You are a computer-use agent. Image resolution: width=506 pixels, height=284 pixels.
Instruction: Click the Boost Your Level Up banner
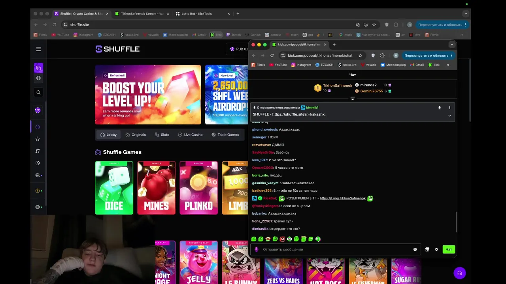click(148, 95)
